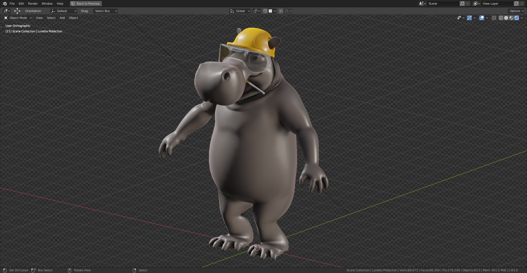
Task: Click the status bar scene statistics text
Action: 432,270
